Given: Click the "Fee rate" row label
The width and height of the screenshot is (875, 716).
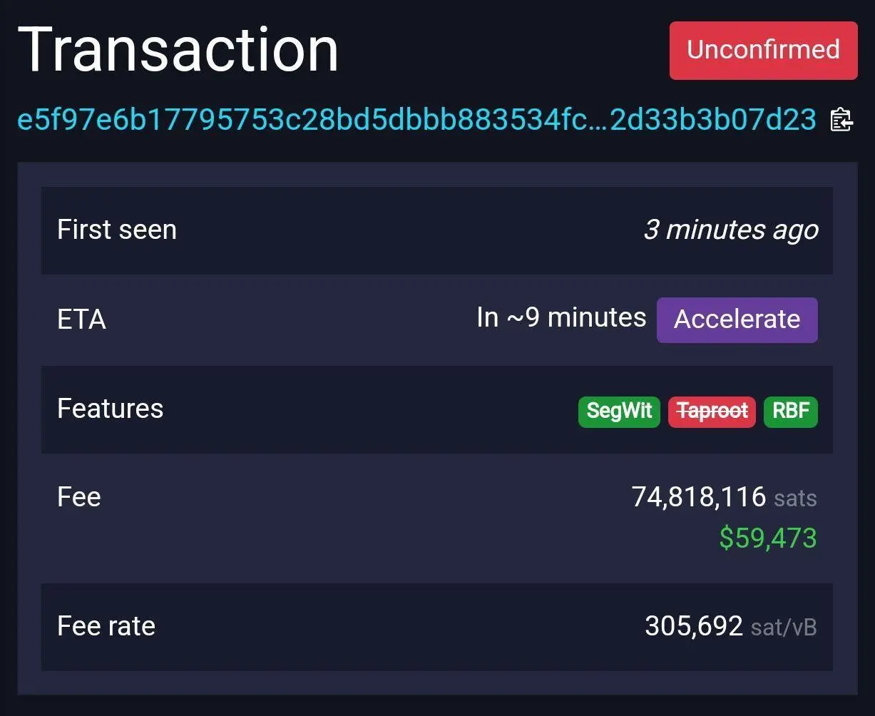Looking at the screenshot, I should point(106,626).
